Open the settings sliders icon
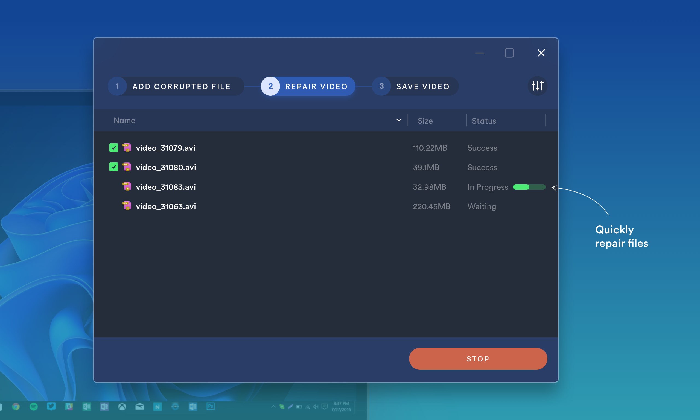This screenshot has width=700, height=420. (x=537, y=86)
